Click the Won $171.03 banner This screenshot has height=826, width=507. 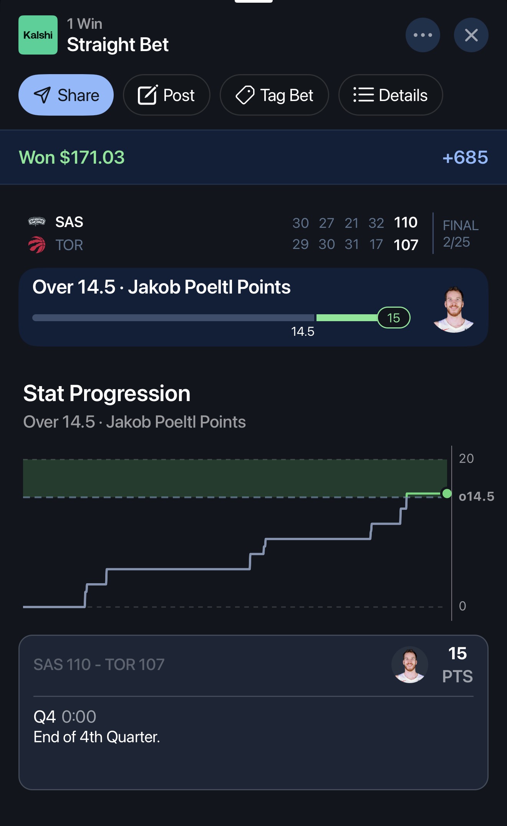[x=71, y=157]
